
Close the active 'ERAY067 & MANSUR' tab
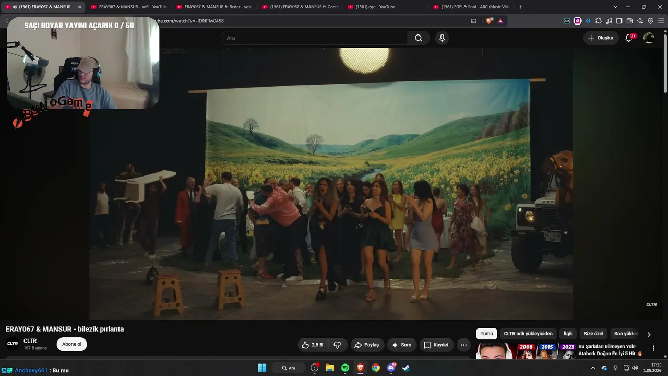(x=80, y=7)
